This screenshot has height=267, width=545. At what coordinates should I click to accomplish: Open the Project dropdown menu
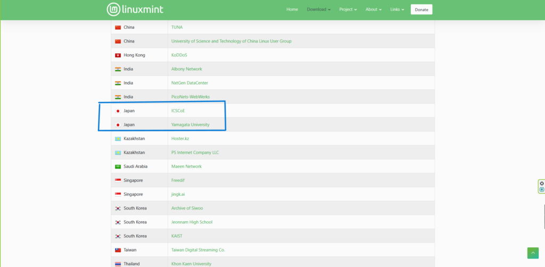[x=348, y=10]
